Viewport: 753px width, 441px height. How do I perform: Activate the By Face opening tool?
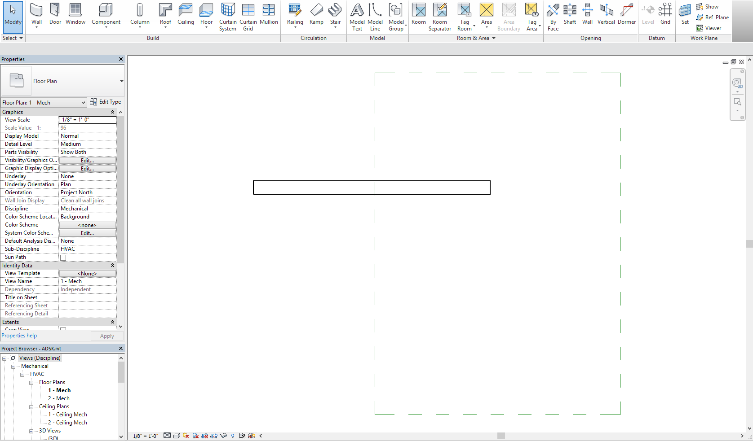[553, 17]
